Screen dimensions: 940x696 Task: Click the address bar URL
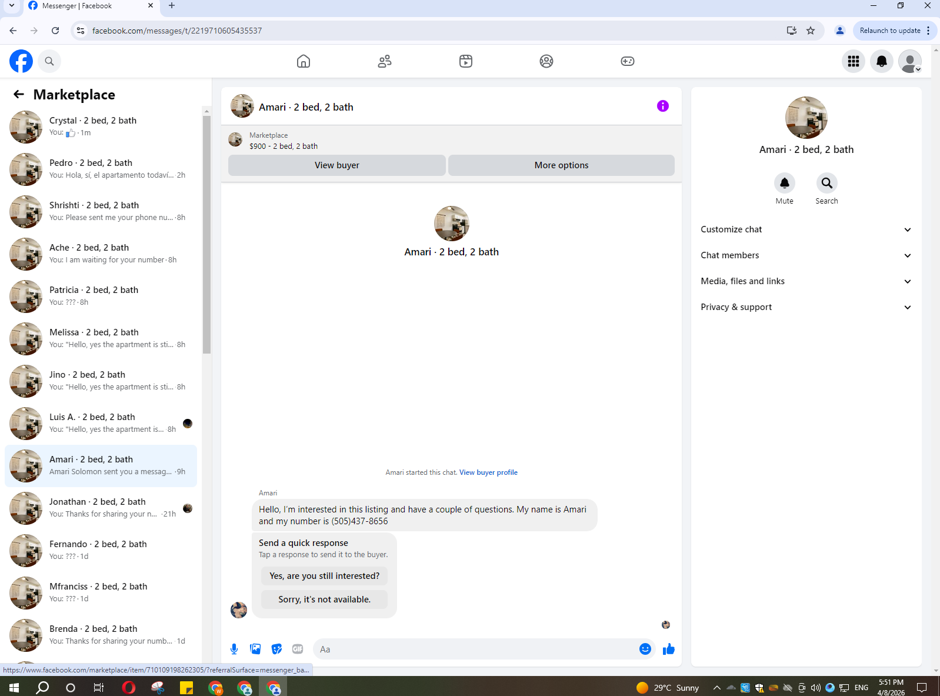[x=177, y=31]
